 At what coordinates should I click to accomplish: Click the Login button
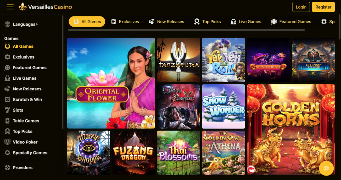click(x=301, y=7)
